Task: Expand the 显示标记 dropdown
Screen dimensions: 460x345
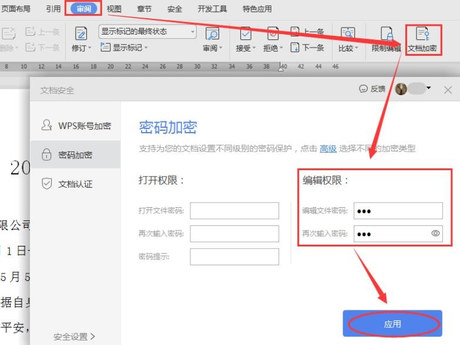Action: 146,48
